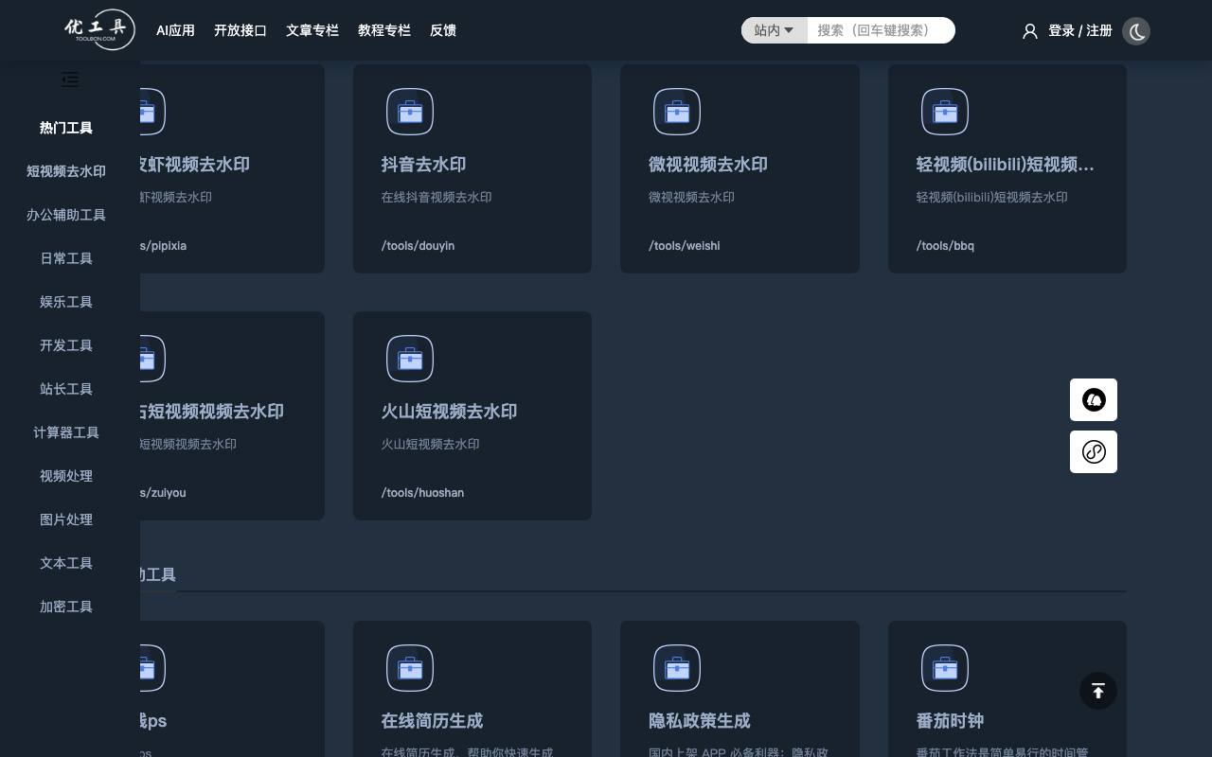Click the toolbox icon on 轻视频(bilibili) card
Image resolution: width=1212 pixels, height=757 pixels.
tap(945, 112)
